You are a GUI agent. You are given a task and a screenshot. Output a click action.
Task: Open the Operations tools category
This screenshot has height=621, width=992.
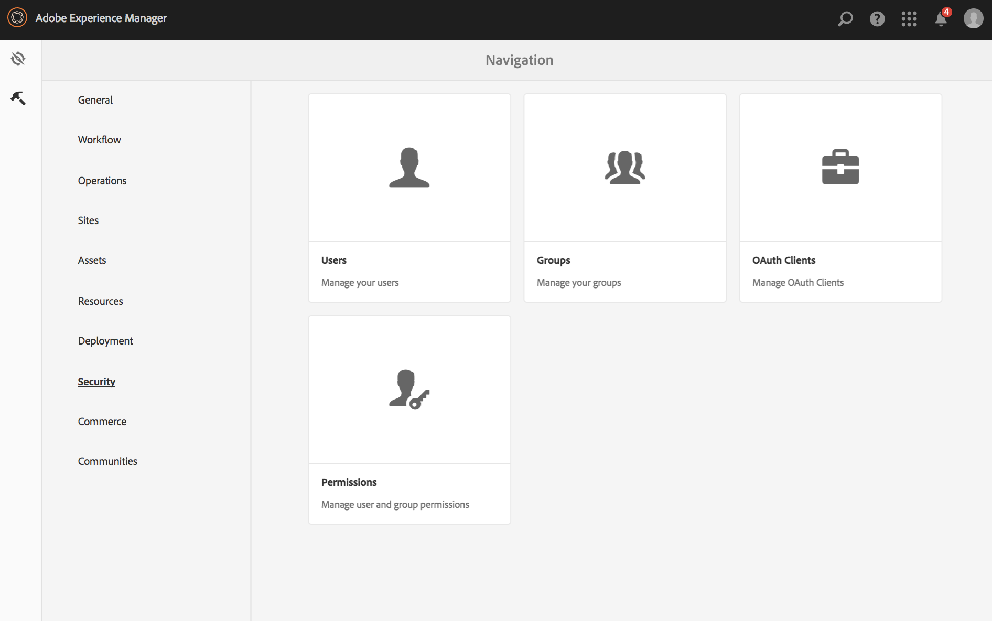pos(102,181)
